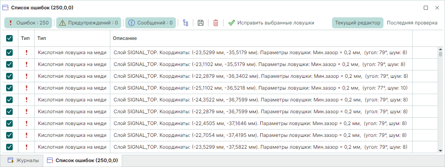Click the tree grouping icon in toolbar
The image size is (445, 167).
[x=186, y=23]
